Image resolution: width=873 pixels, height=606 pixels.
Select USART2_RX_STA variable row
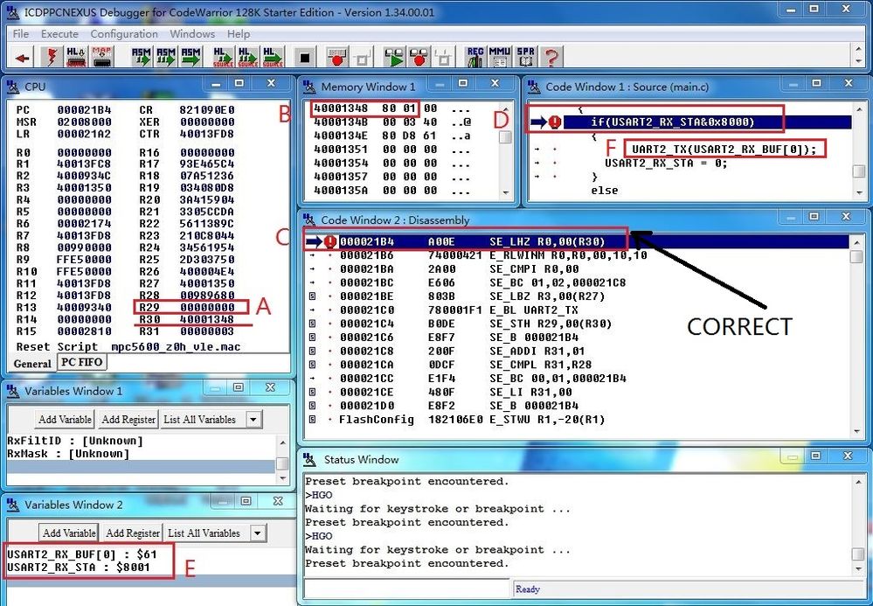tap(79, 568)
